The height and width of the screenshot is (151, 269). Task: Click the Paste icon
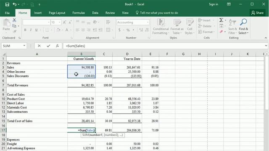click(6, 23)
